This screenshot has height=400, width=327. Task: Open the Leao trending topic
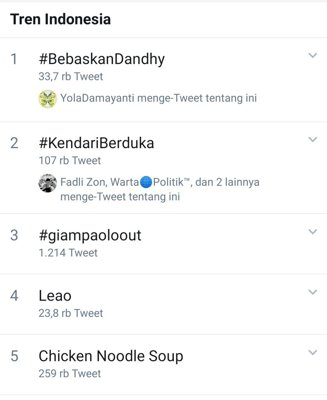[55, 296]
